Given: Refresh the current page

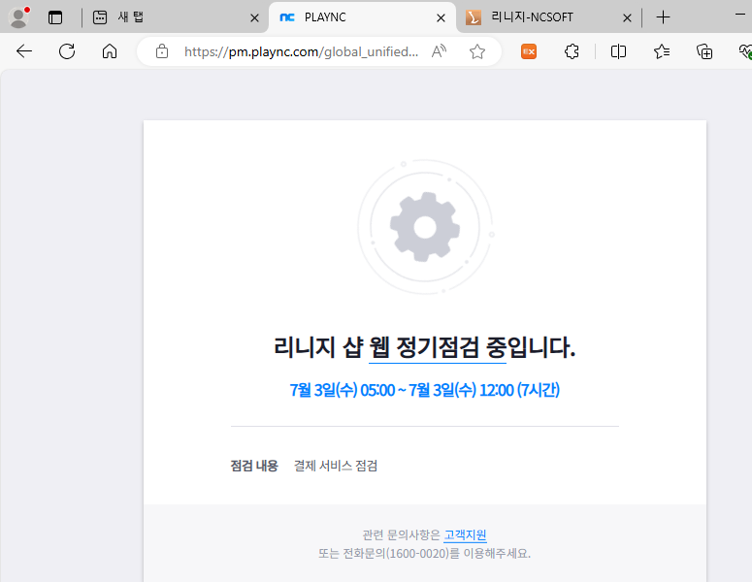Looking at the screenshot, I should (67, 51).
